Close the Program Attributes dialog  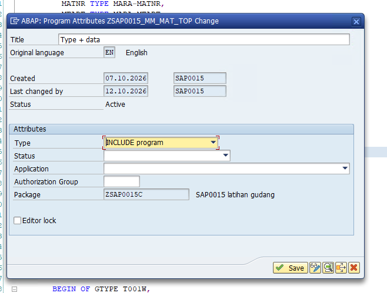tap(356, 22)
